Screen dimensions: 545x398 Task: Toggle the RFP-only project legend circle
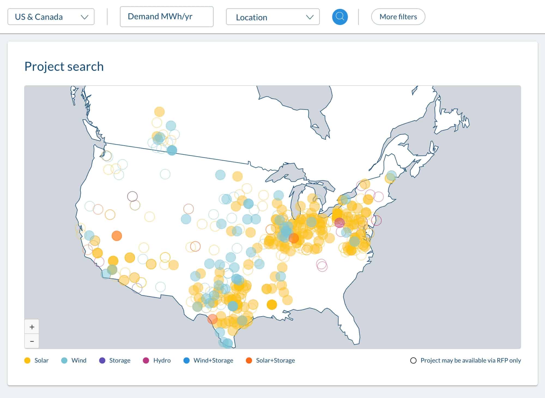pyautogui.click(x=414, y=360)
